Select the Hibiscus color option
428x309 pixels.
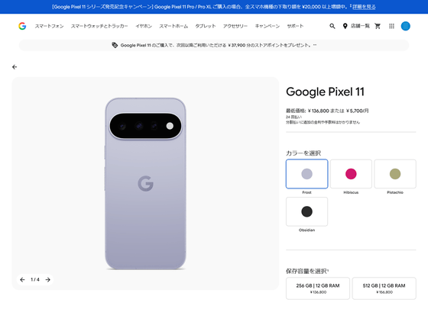coord(351,174)
